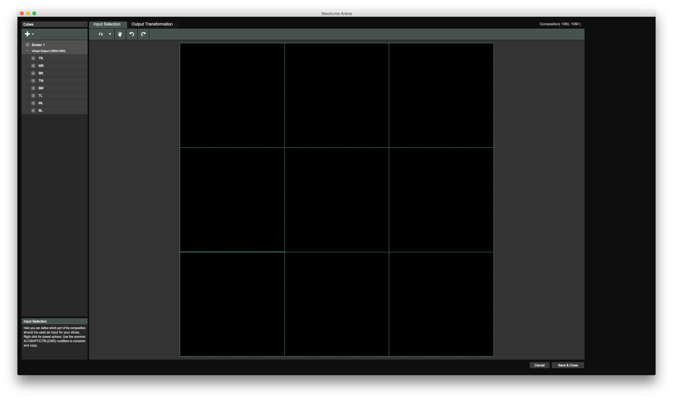Collapse the Virtual Output disclosure triangle
Image resolution: width=673 pixels, height=400 pixels.
point(27,51)
